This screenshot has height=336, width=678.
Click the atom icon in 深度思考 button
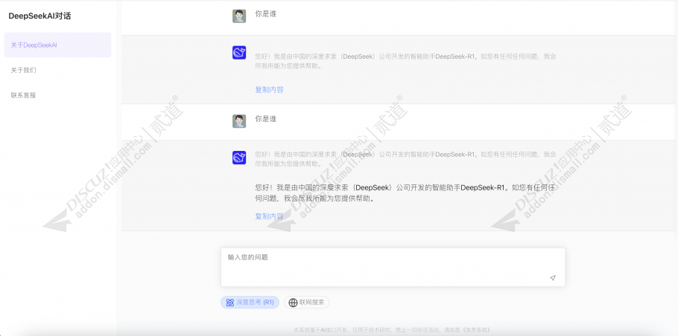coord(230,303)
